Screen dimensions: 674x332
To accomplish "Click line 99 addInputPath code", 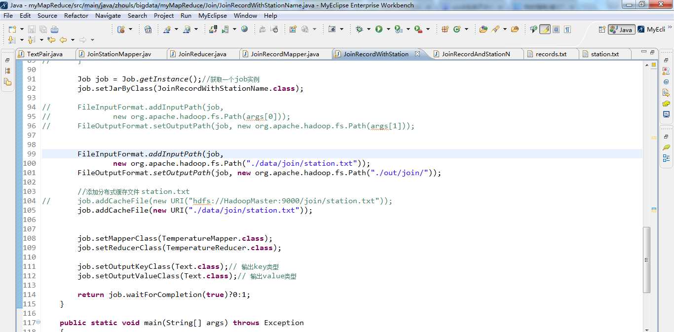I will pyautogui.click(x=150, y=154).
